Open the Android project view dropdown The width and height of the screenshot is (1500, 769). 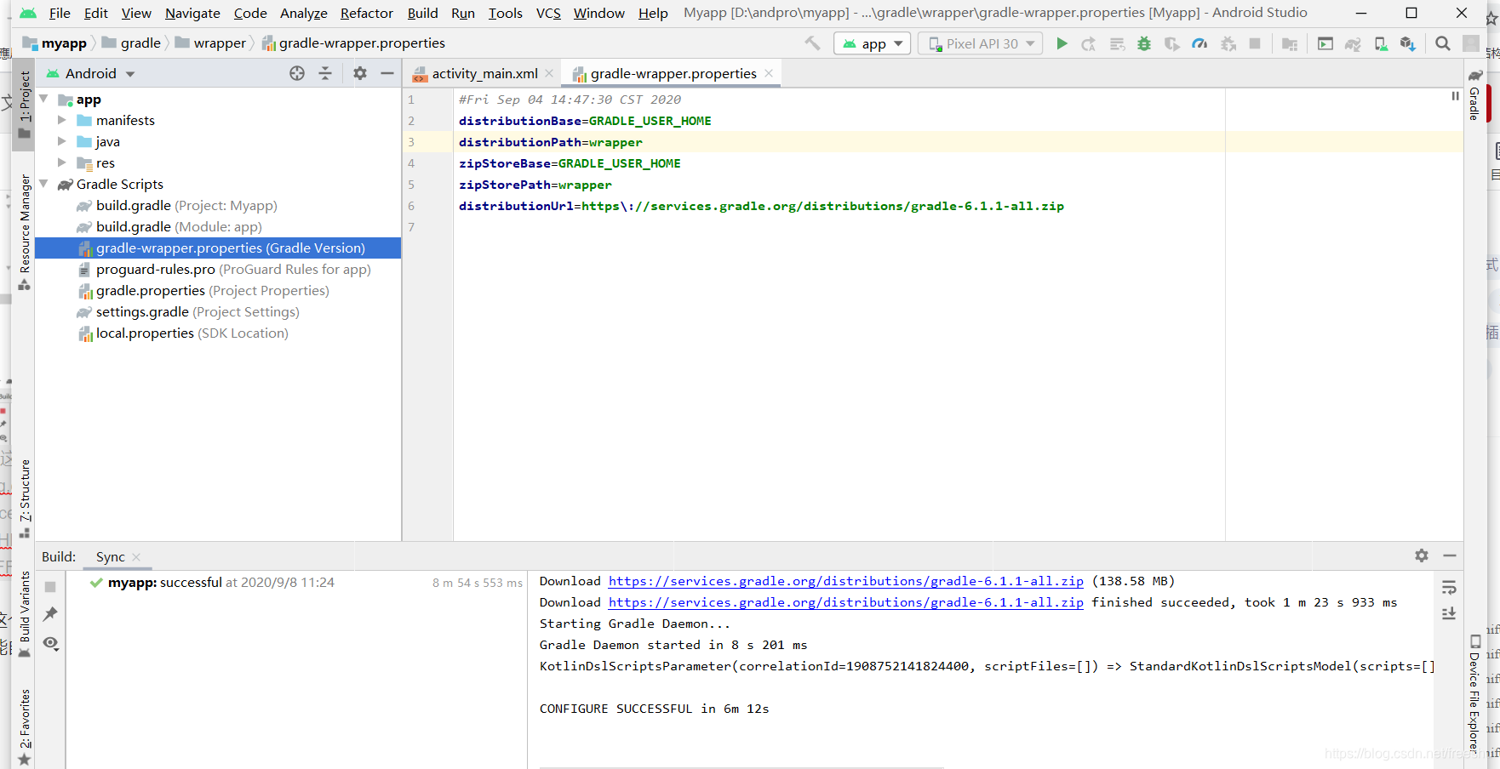(x=91, y=74)
